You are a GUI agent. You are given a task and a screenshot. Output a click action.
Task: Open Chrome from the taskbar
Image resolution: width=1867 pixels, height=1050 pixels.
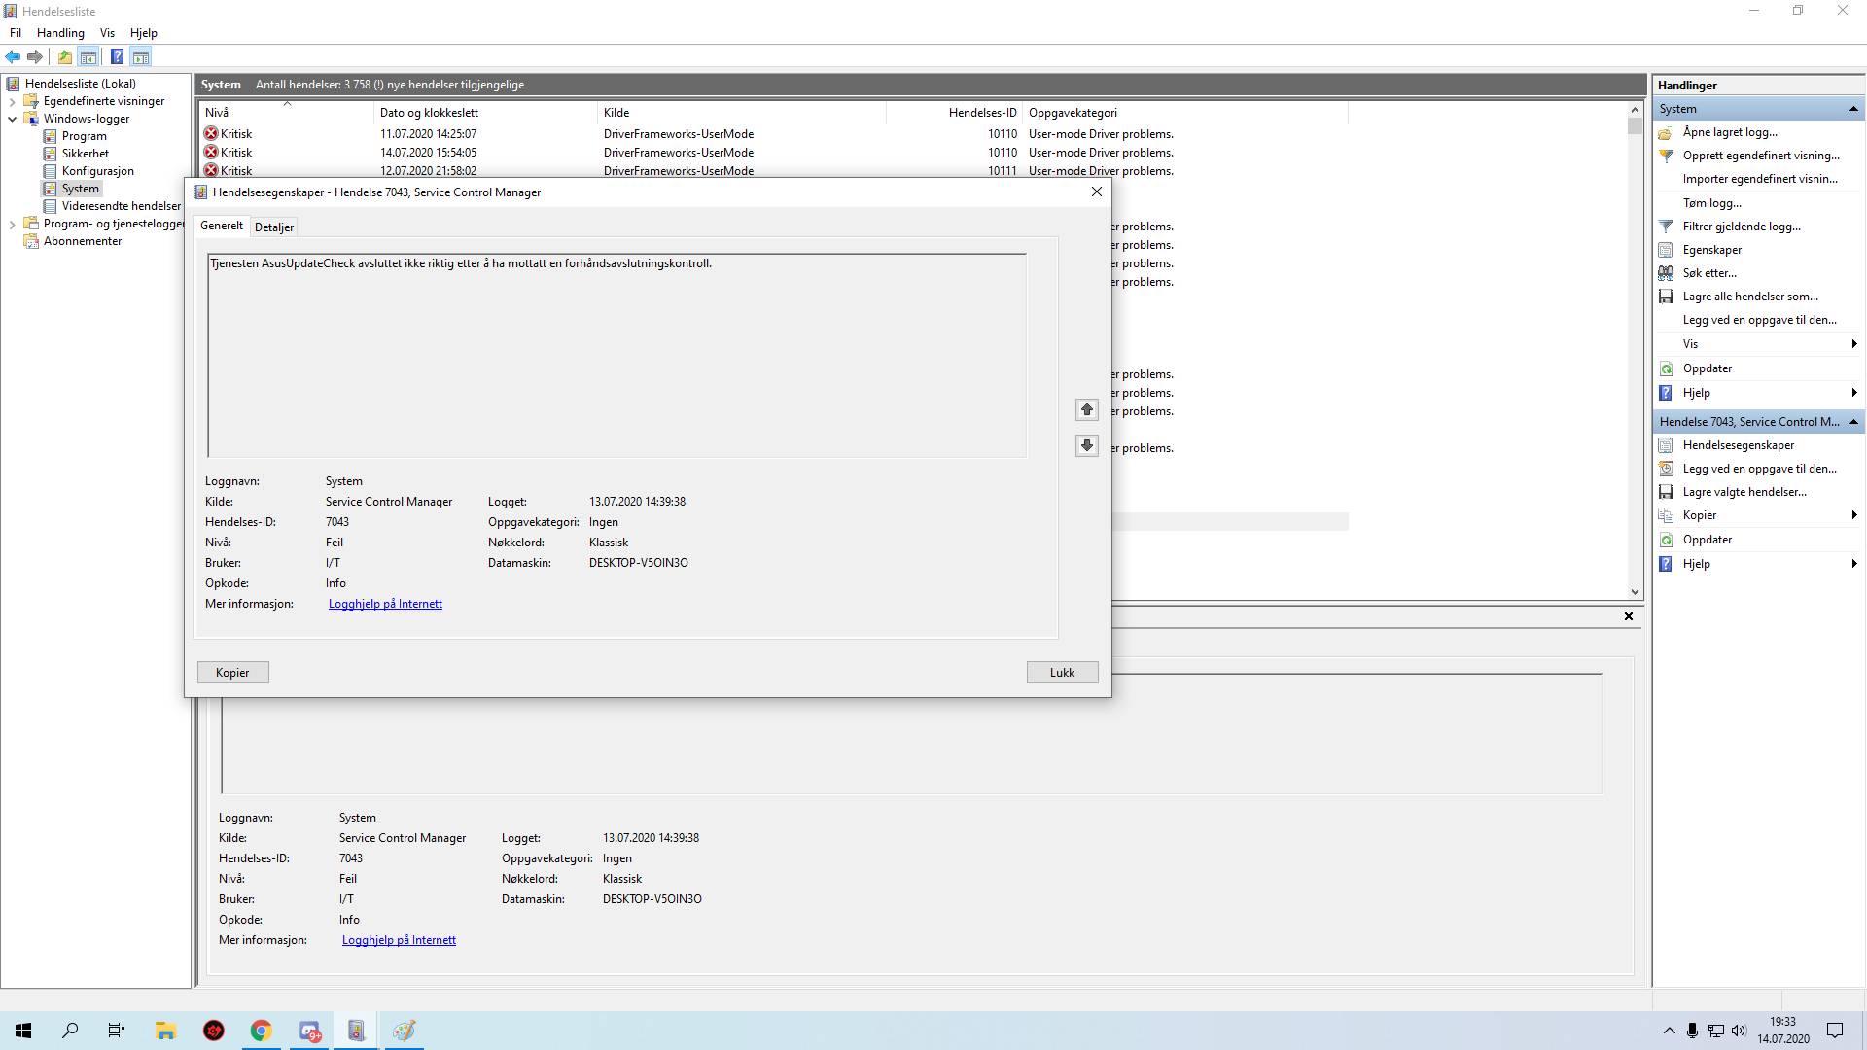[x=261, y=1031]
